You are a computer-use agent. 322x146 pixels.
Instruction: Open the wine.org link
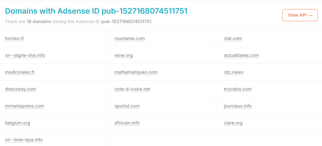coord(124,56)
